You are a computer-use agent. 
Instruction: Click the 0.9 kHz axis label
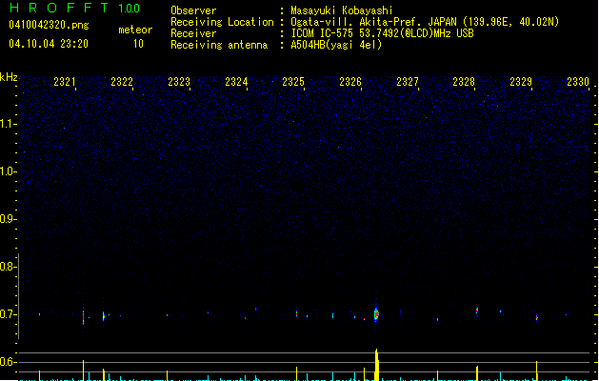pyautogui.click(x=8, y=219)
